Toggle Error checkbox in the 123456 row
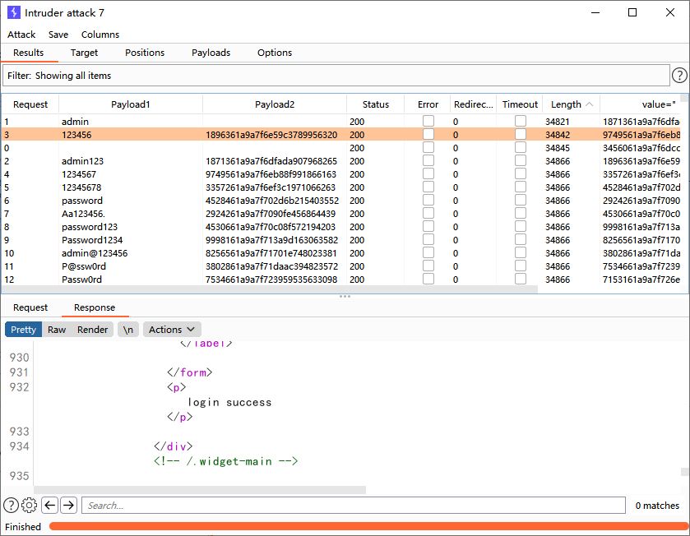The height and width of the screenshot is (536, 690). click(x=428, y=134)
